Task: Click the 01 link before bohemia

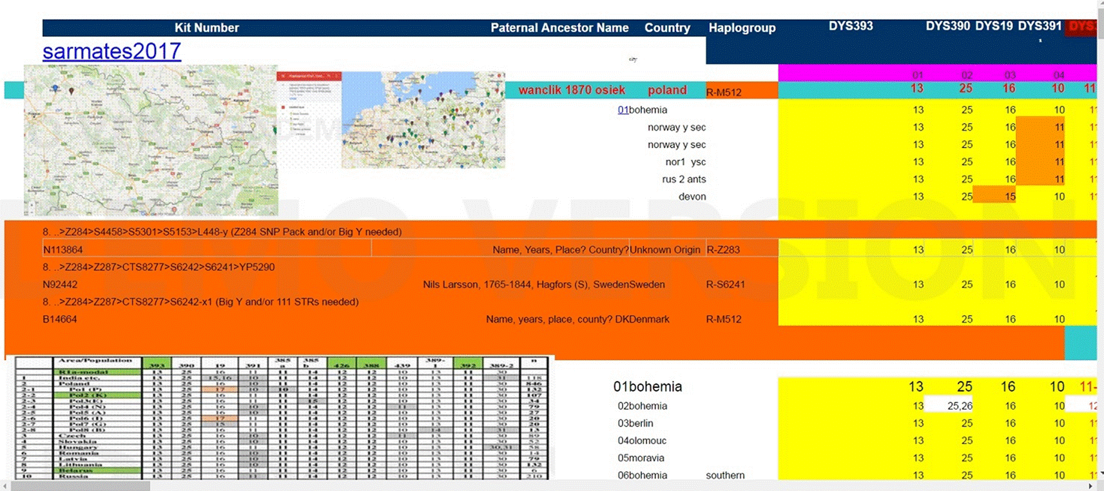Action: pyautogui.click(x=623, y=110)
